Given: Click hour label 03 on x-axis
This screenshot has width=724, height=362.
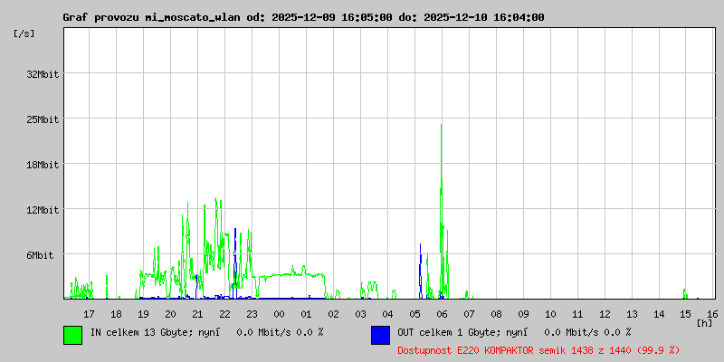Looking at the screenshot, I should [x=360, y=314].
